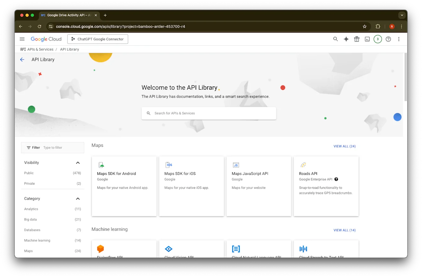Close the Google Drive Activity API tab
422x277 pixels.
96,15
